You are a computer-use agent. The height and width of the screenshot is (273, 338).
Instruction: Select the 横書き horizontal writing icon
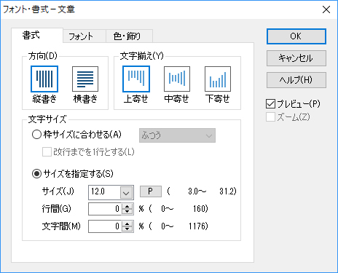(x=85, y=79)
